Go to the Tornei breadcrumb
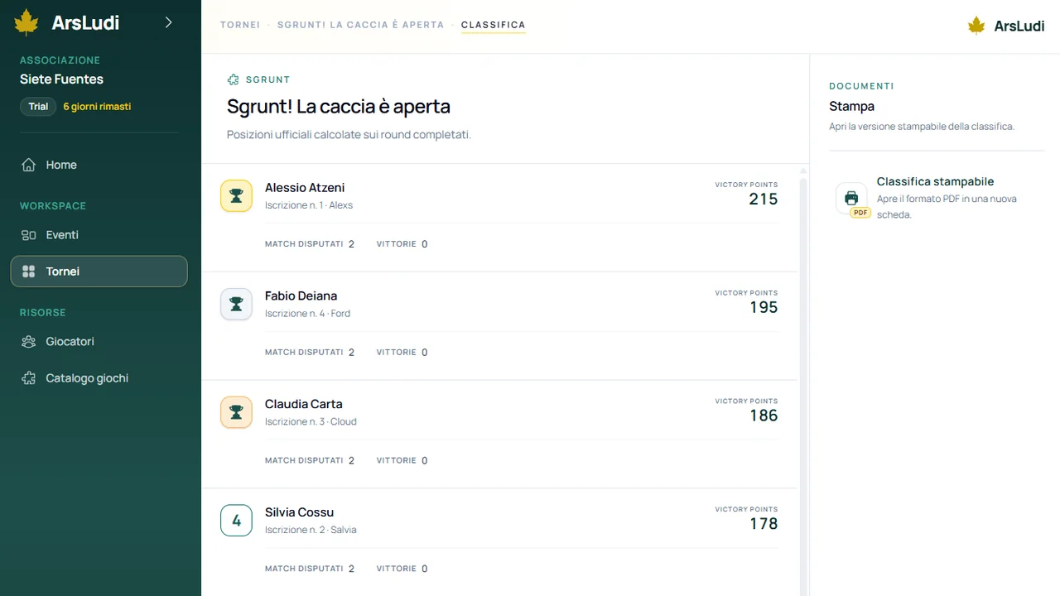1060x596 pixels. pyautogui.click(x=240, y=25)
